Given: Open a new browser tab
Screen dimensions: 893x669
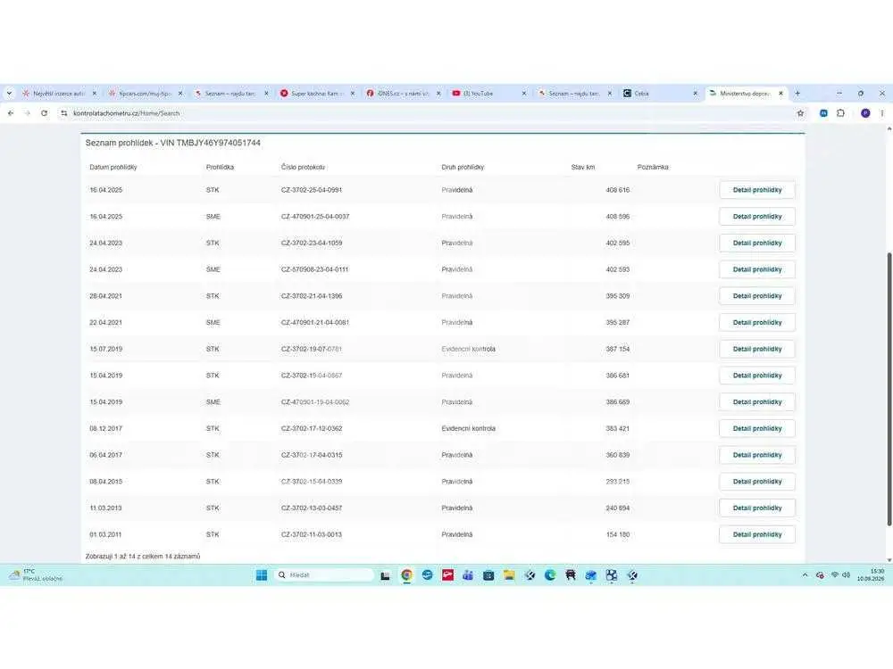Looking at the screenshot, I should coord(797,94).
